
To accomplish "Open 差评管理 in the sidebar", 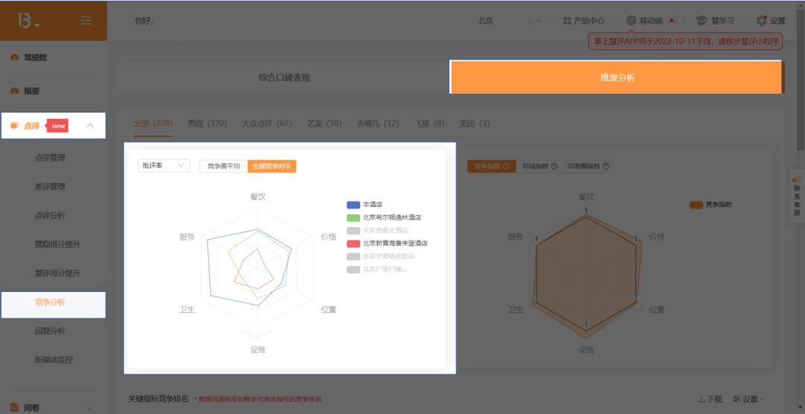I will [50, 187].
